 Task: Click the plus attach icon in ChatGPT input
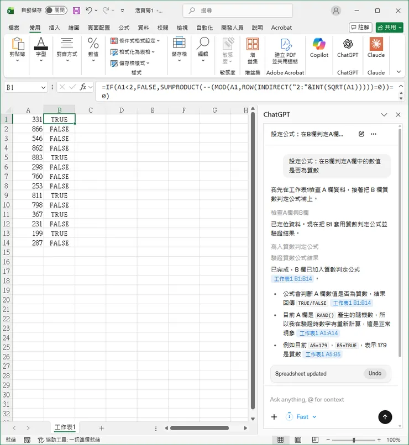[274, 417]
